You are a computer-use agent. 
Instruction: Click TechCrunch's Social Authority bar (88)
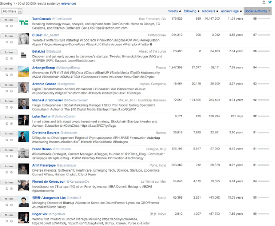click(264, 19)
